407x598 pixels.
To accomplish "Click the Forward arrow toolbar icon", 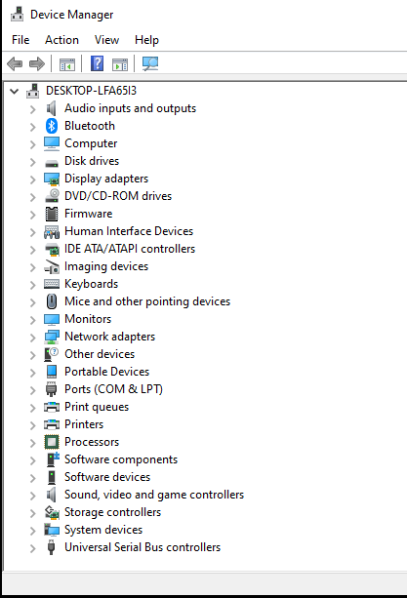I will (37, 63).
